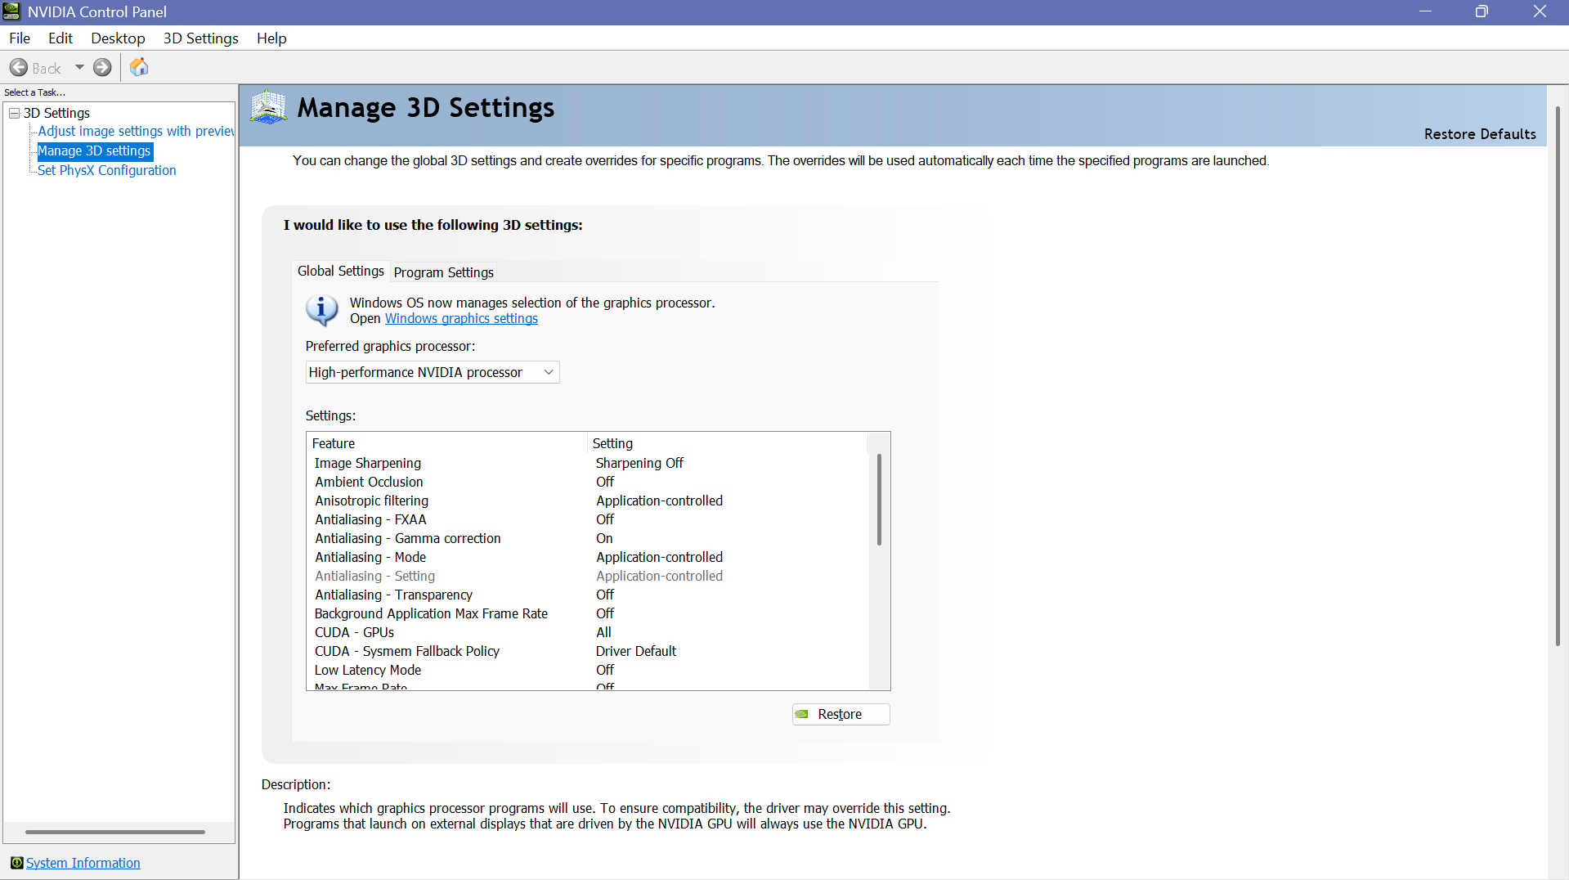1569x880 pixels.
Task: Minimize the NVIDIA Control Panel window
Action: pyautogui.click(x=1425, y=11)
